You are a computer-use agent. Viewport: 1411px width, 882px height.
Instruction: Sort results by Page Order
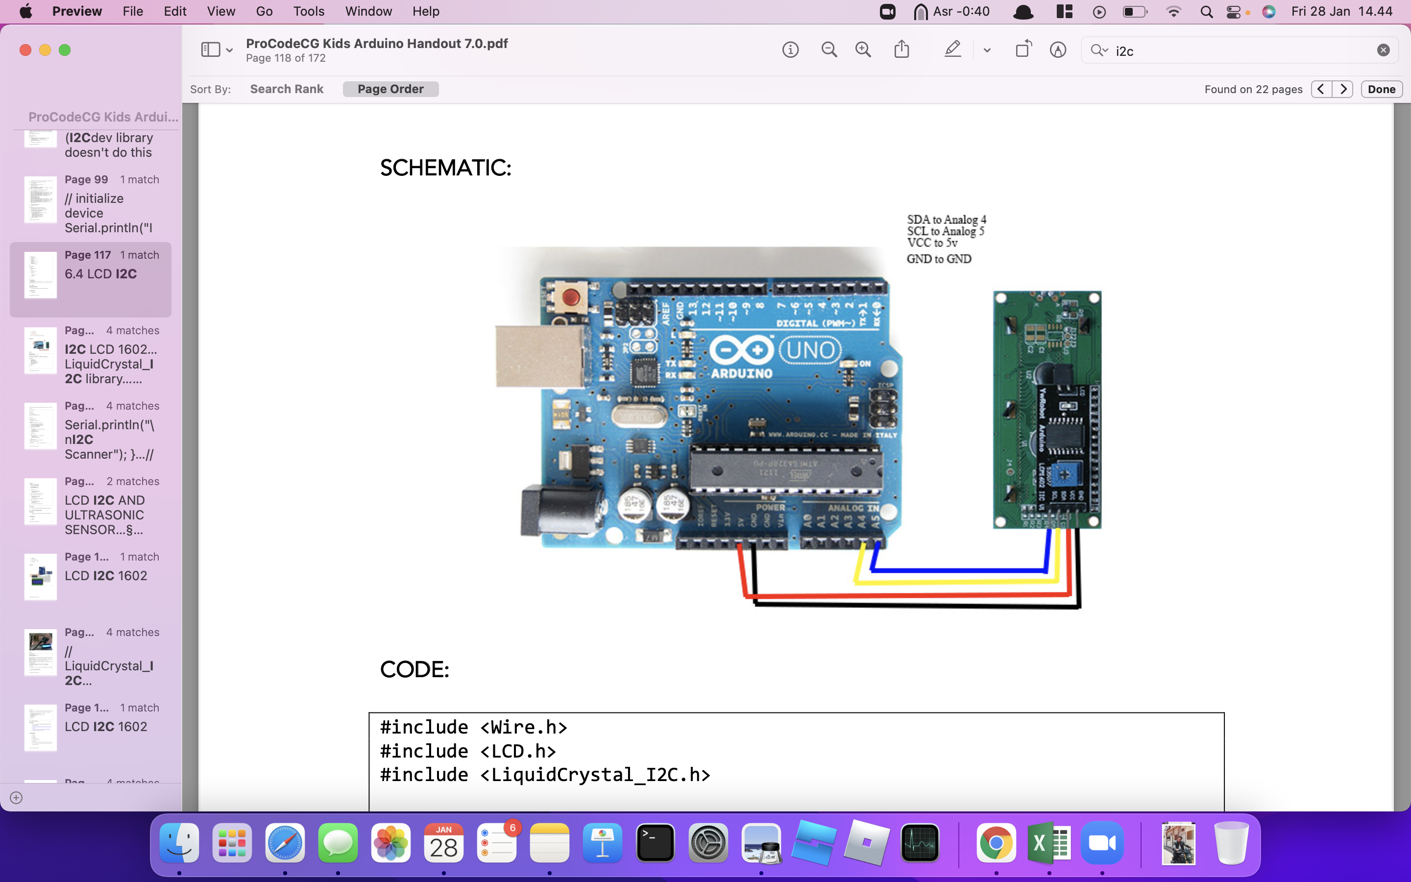tap(390, 89)
